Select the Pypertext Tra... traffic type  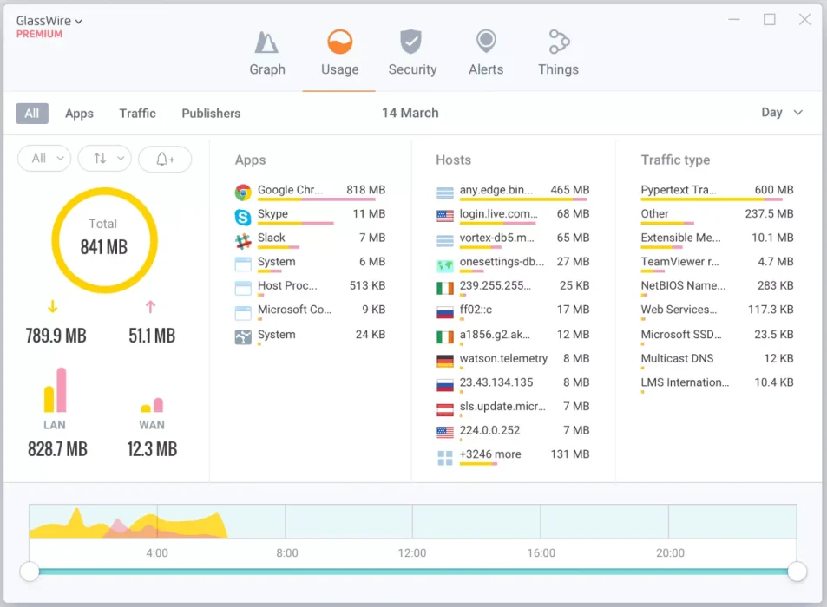click(718, 192)
